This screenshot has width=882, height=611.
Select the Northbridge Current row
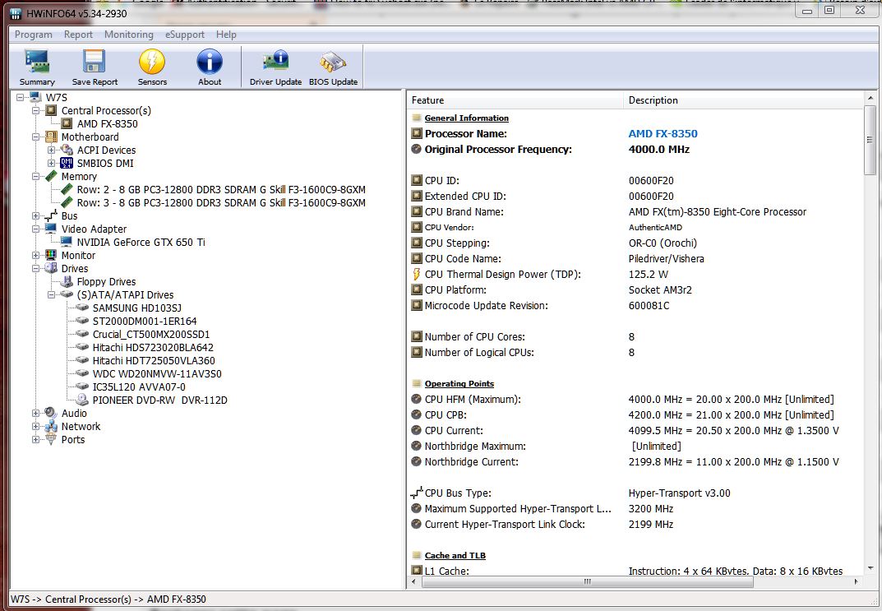pyautogui.click(x=635, y=462)
